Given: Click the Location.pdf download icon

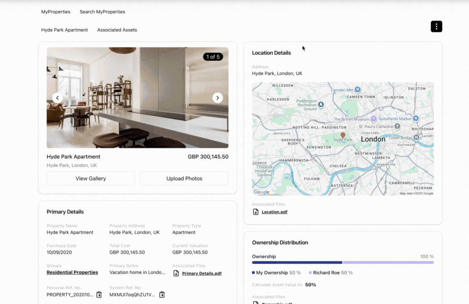Looking at the screenshot, I should click(x=255, y=212).
